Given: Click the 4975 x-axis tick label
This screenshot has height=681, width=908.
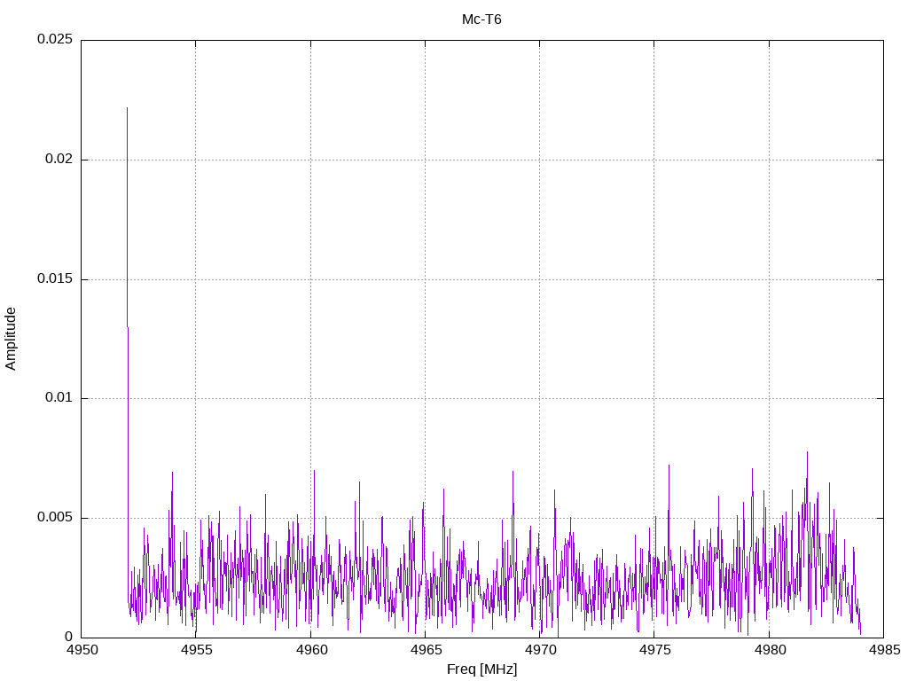Looking at the screenshot, I should point(654,651).
